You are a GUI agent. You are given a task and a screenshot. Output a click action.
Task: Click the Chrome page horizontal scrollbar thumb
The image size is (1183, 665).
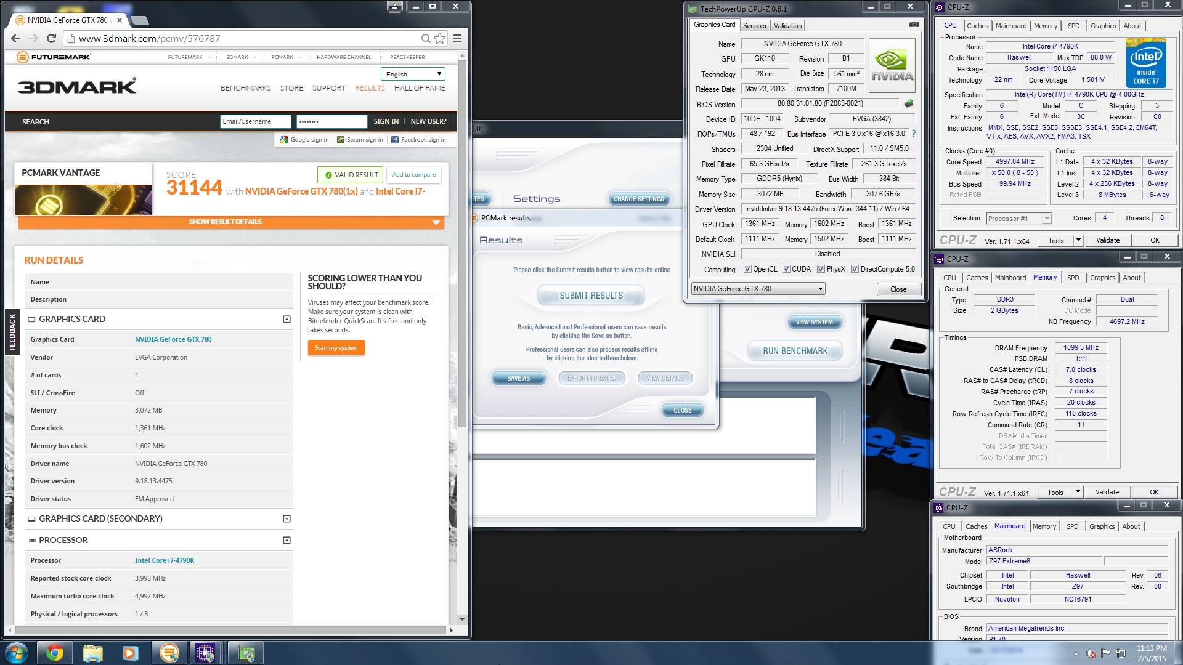(230, 630)
